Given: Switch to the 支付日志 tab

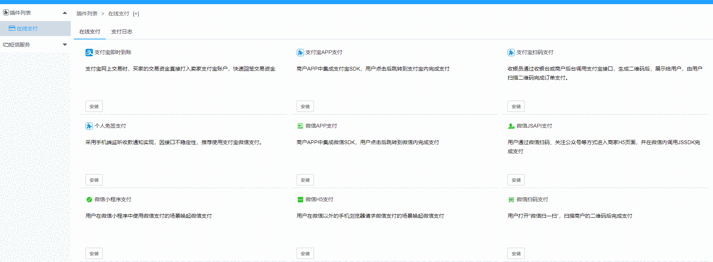Looking at the screenshot, I should pyautogui.click(x=122, y=32).
